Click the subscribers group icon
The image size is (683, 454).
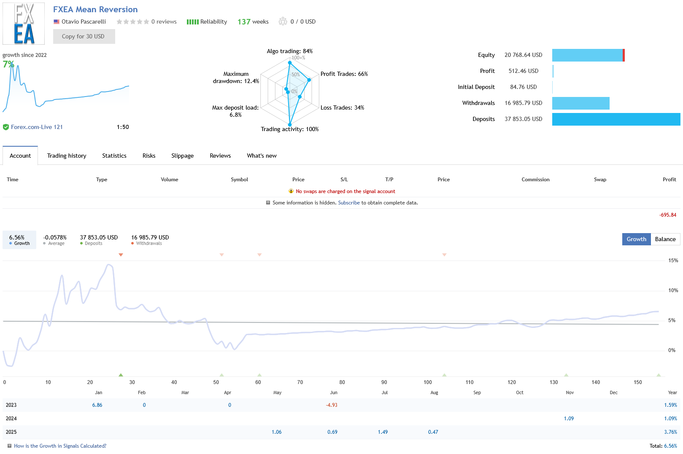283,21
